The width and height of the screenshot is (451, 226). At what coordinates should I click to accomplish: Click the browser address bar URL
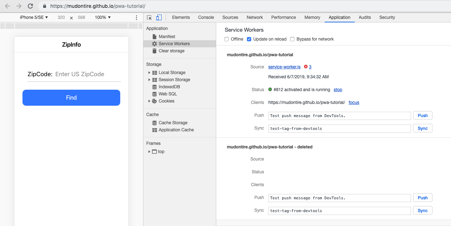98,6
